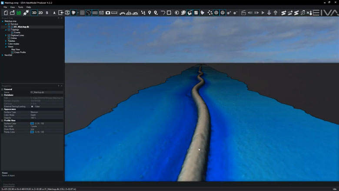Switch to 2D view mode
This screenshot has height=191, width=339.
click(x=41, y=13)
